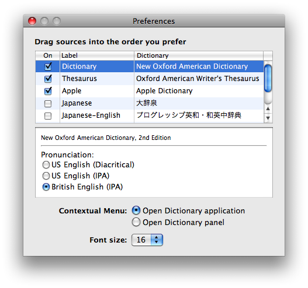Enable the Japanese source checkbox
The image size is (308, 288).
pyautogui.click(x=48, y=104)
